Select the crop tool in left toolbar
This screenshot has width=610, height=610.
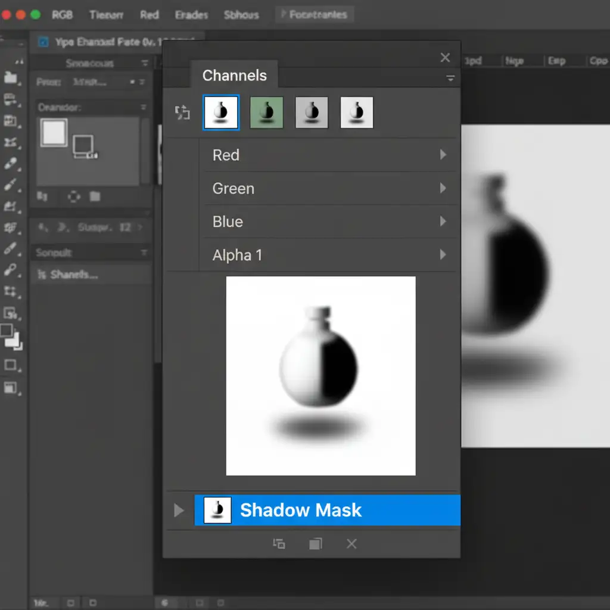click(x=10, y=291)
